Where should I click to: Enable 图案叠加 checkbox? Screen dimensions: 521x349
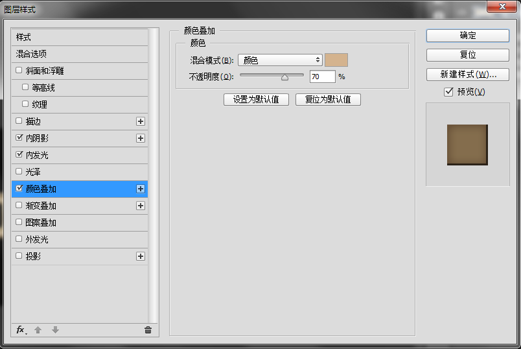pos(19,222)
